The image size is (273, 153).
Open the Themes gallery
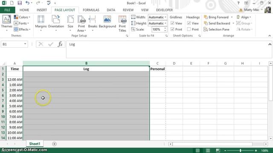tap(6, 23)
